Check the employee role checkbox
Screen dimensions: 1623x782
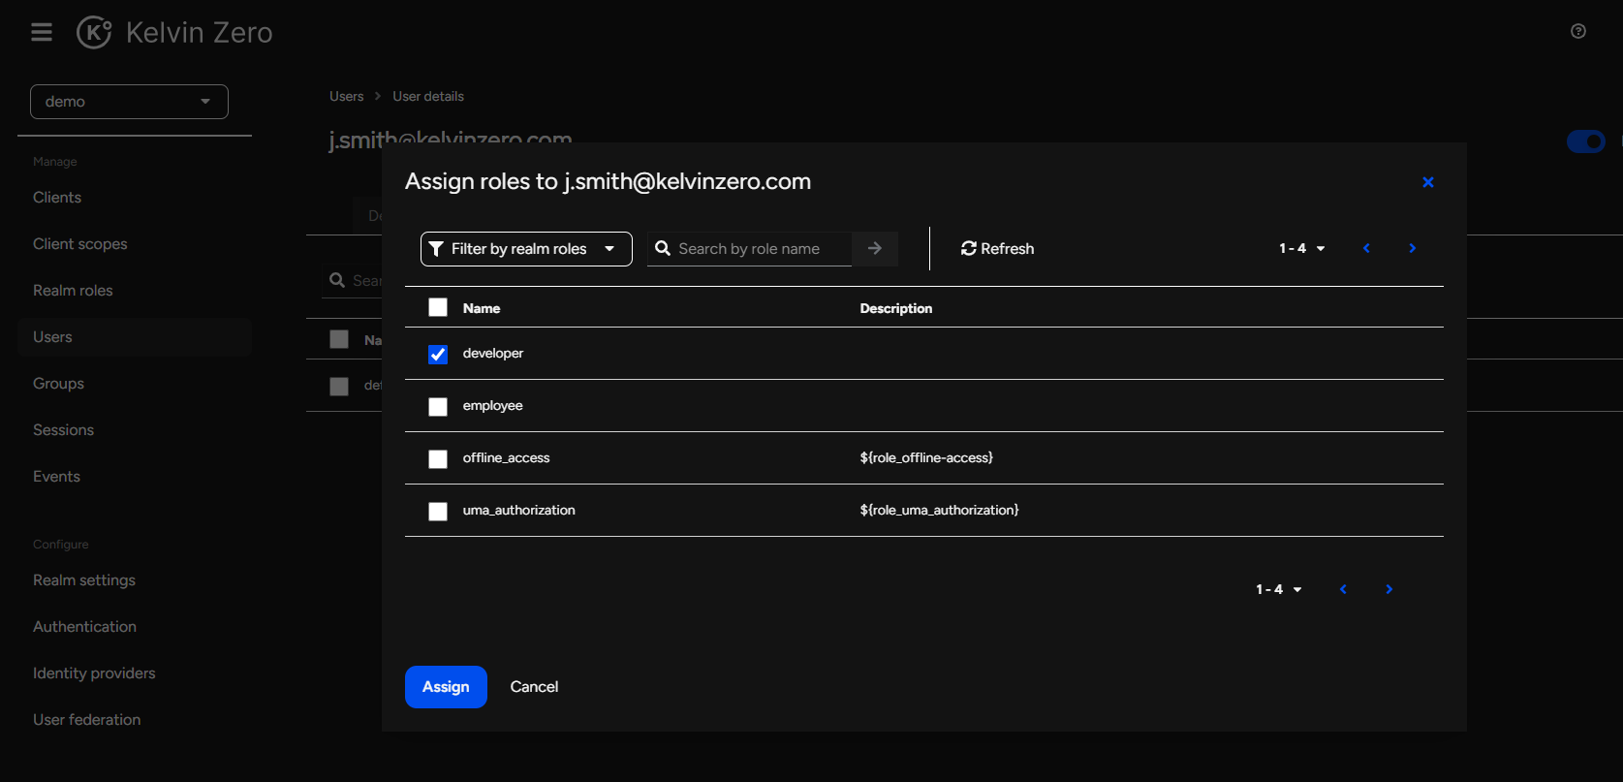click(438, 406)
